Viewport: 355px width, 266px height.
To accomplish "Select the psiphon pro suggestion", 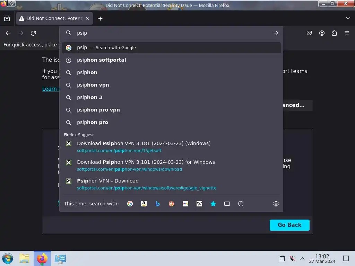I will pyautogui.click(x=171, y=122).
